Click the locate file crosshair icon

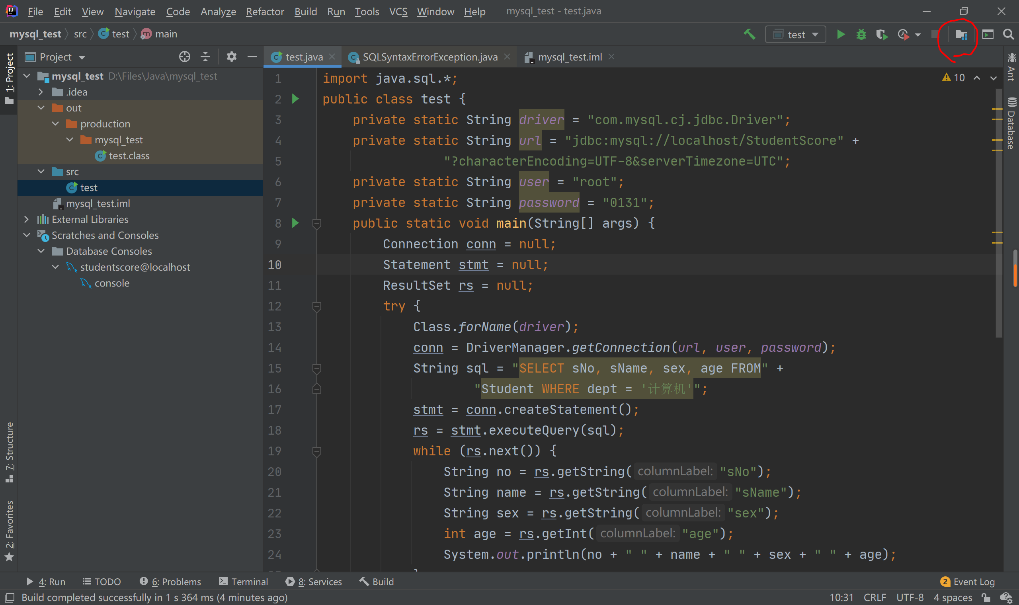click(x=184, y=57)
